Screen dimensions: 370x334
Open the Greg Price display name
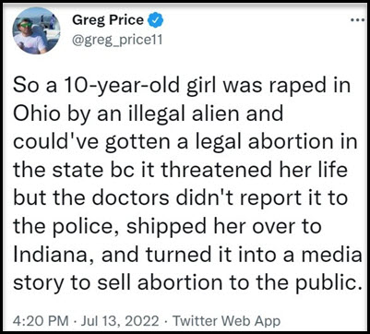[108, 20]
